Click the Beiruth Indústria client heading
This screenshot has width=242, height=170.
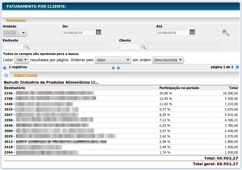[x=51, y=82]
